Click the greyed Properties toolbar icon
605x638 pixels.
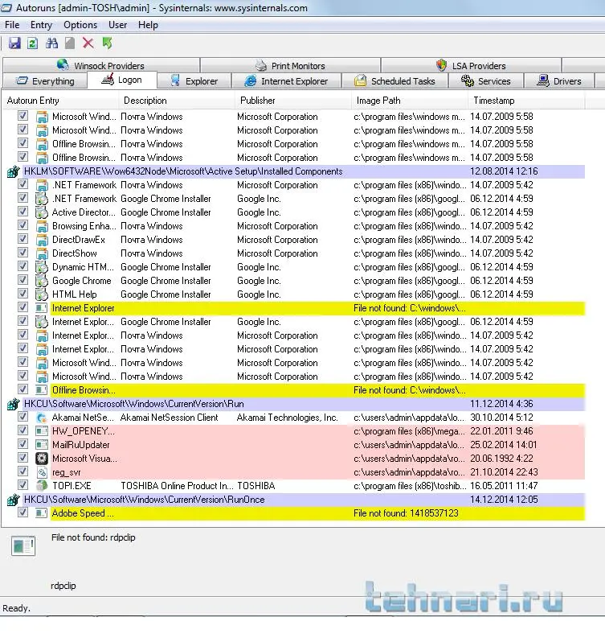70,43
